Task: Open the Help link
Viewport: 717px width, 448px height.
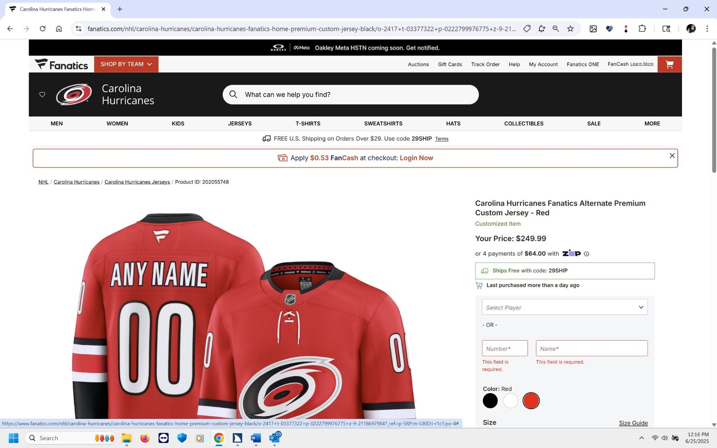Action: pyautogui.click(x=514, y=65)
